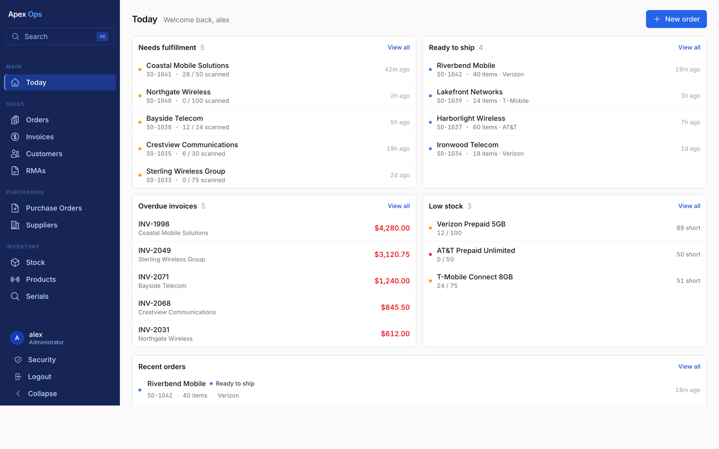Viewport: 719px width, 449px height.
Task: Click the 88 short value
Action: click(x=688, y=228)
